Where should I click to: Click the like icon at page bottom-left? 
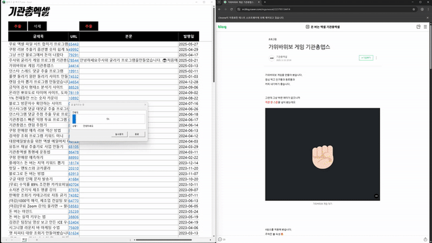(x=220, y=240)
